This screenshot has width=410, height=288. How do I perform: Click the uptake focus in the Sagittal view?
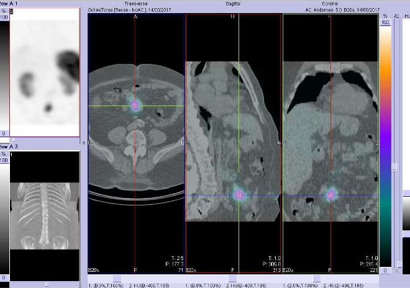[x=239, y=195]
